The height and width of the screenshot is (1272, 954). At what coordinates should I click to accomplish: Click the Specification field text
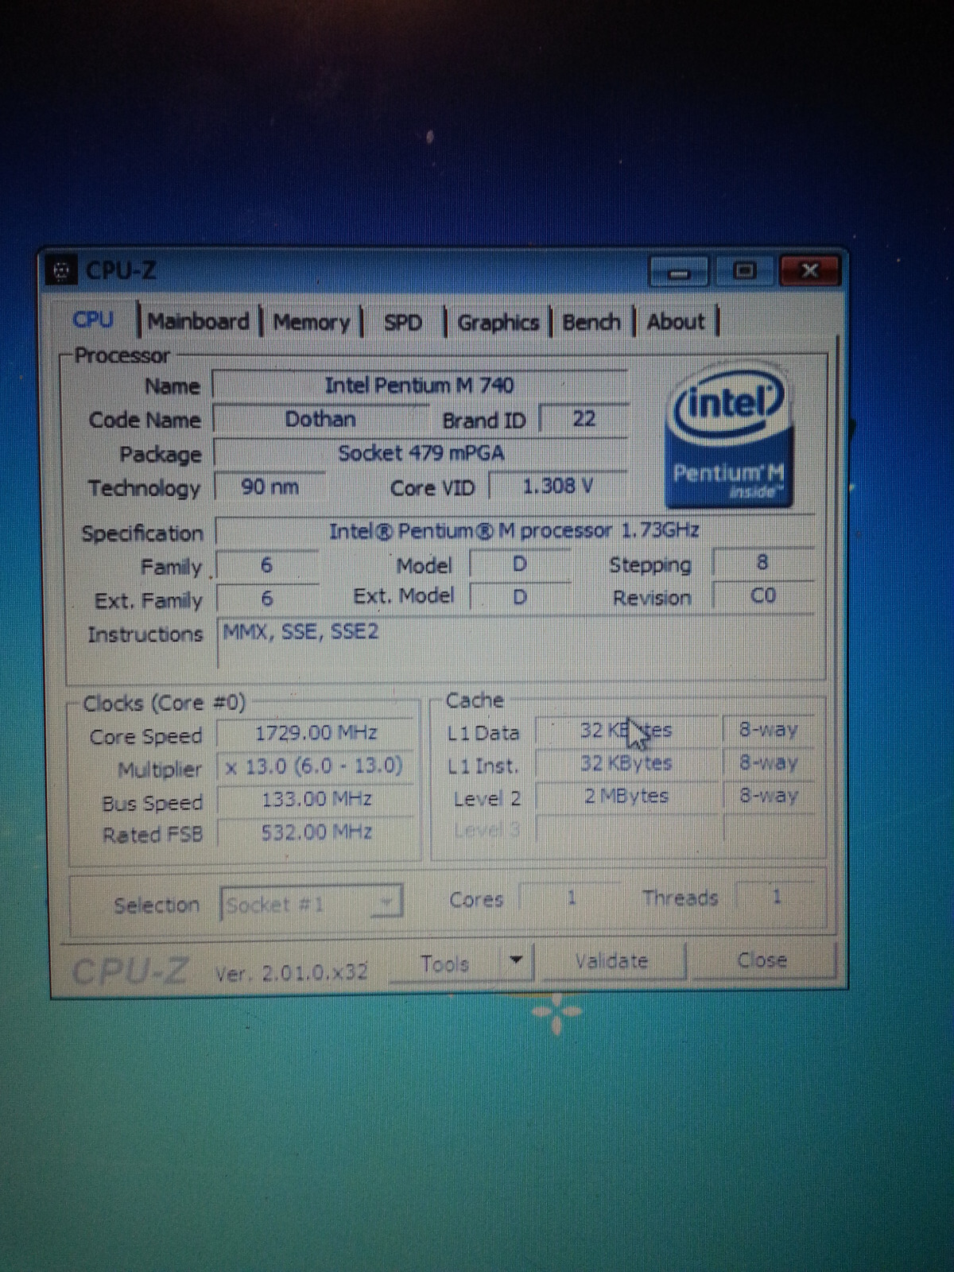click(514, 531)
